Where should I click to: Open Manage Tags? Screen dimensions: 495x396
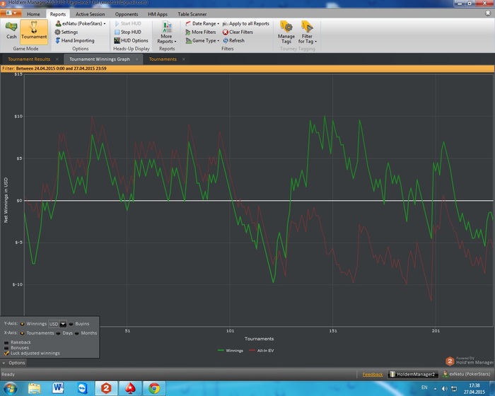(286, 33)
